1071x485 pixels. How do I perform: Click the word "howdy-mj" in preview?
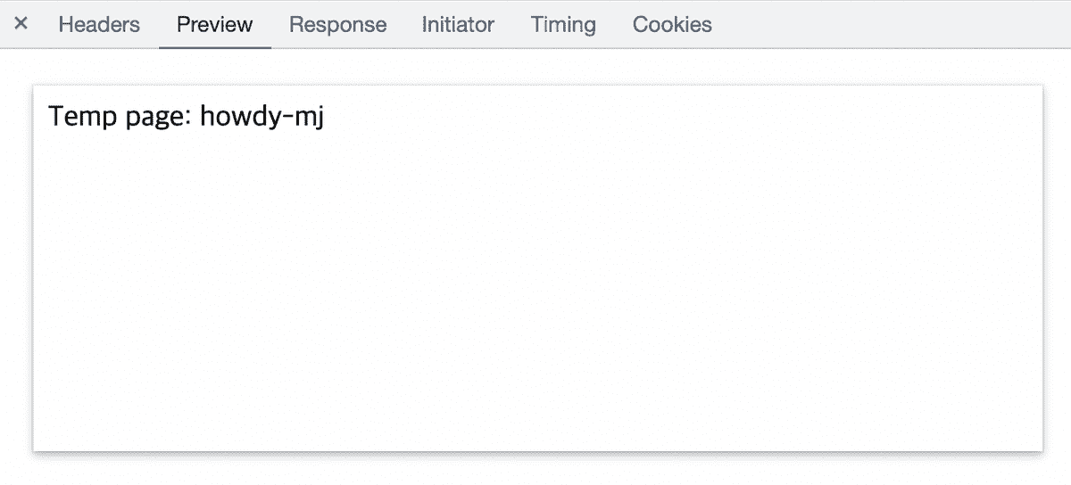click(x=262, y=116)
